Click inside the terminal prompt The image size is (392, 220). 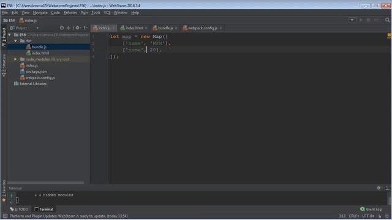tap(17, 200)
